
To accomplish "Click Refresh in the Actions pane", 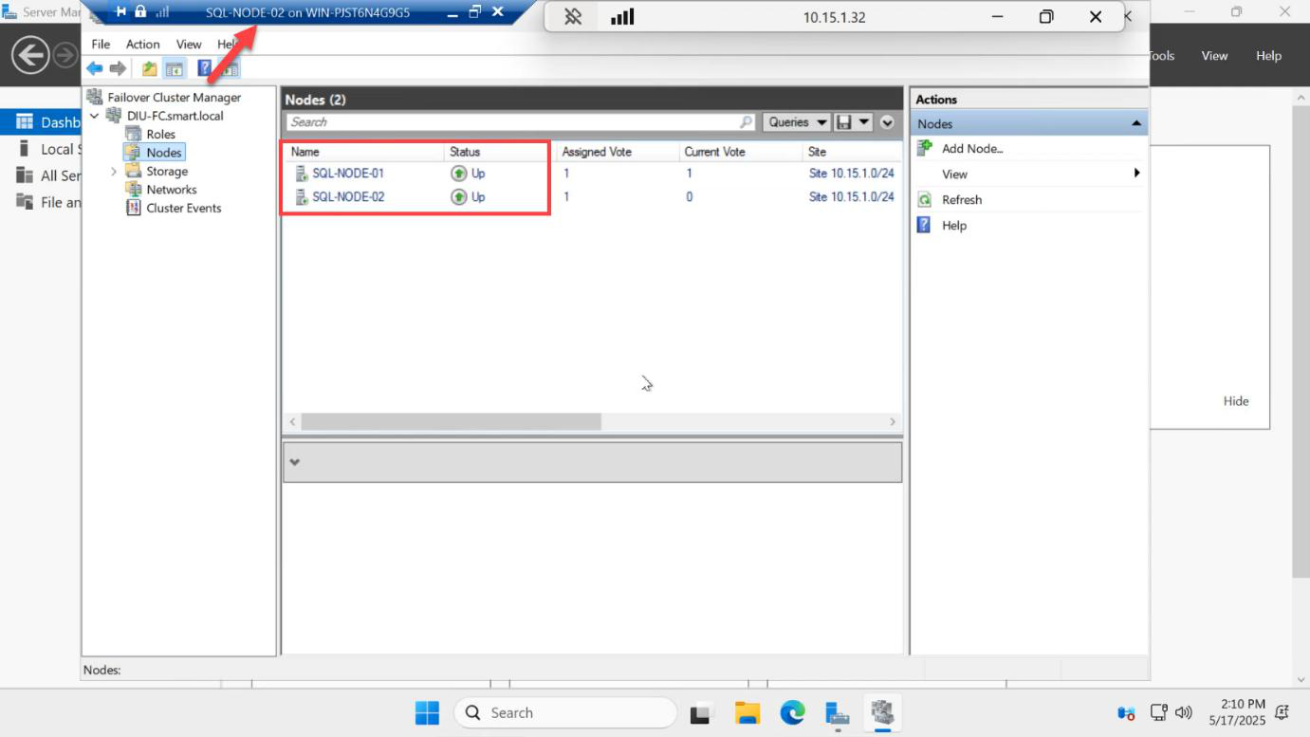I will point(962,200).
